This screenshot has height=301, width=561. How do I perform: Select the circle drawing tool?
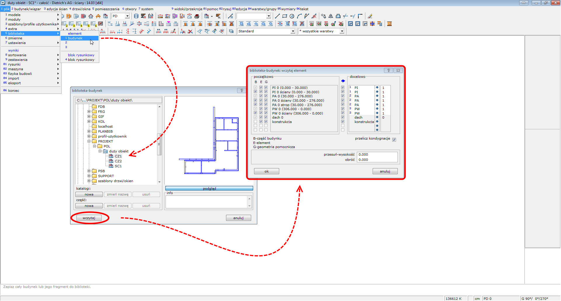pyautogui.click(x=292, y=16)
